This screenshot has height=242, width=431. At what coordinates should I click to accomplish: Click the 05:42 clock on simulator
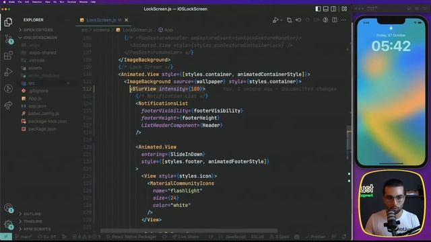391,46
